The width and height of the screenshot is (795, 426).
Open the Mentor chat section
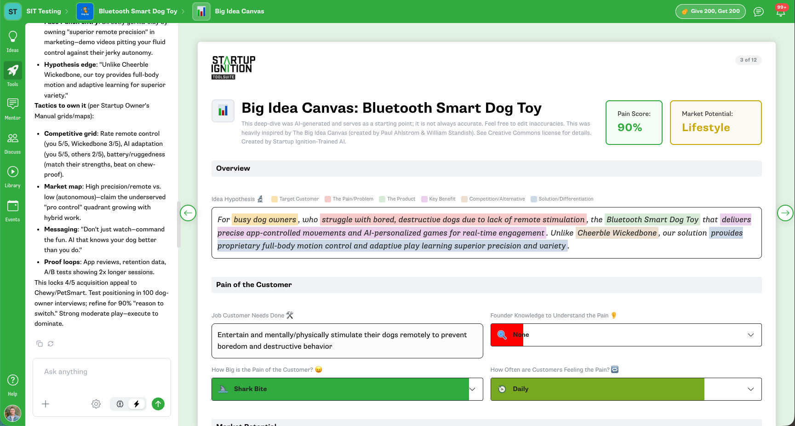(12, 109)
